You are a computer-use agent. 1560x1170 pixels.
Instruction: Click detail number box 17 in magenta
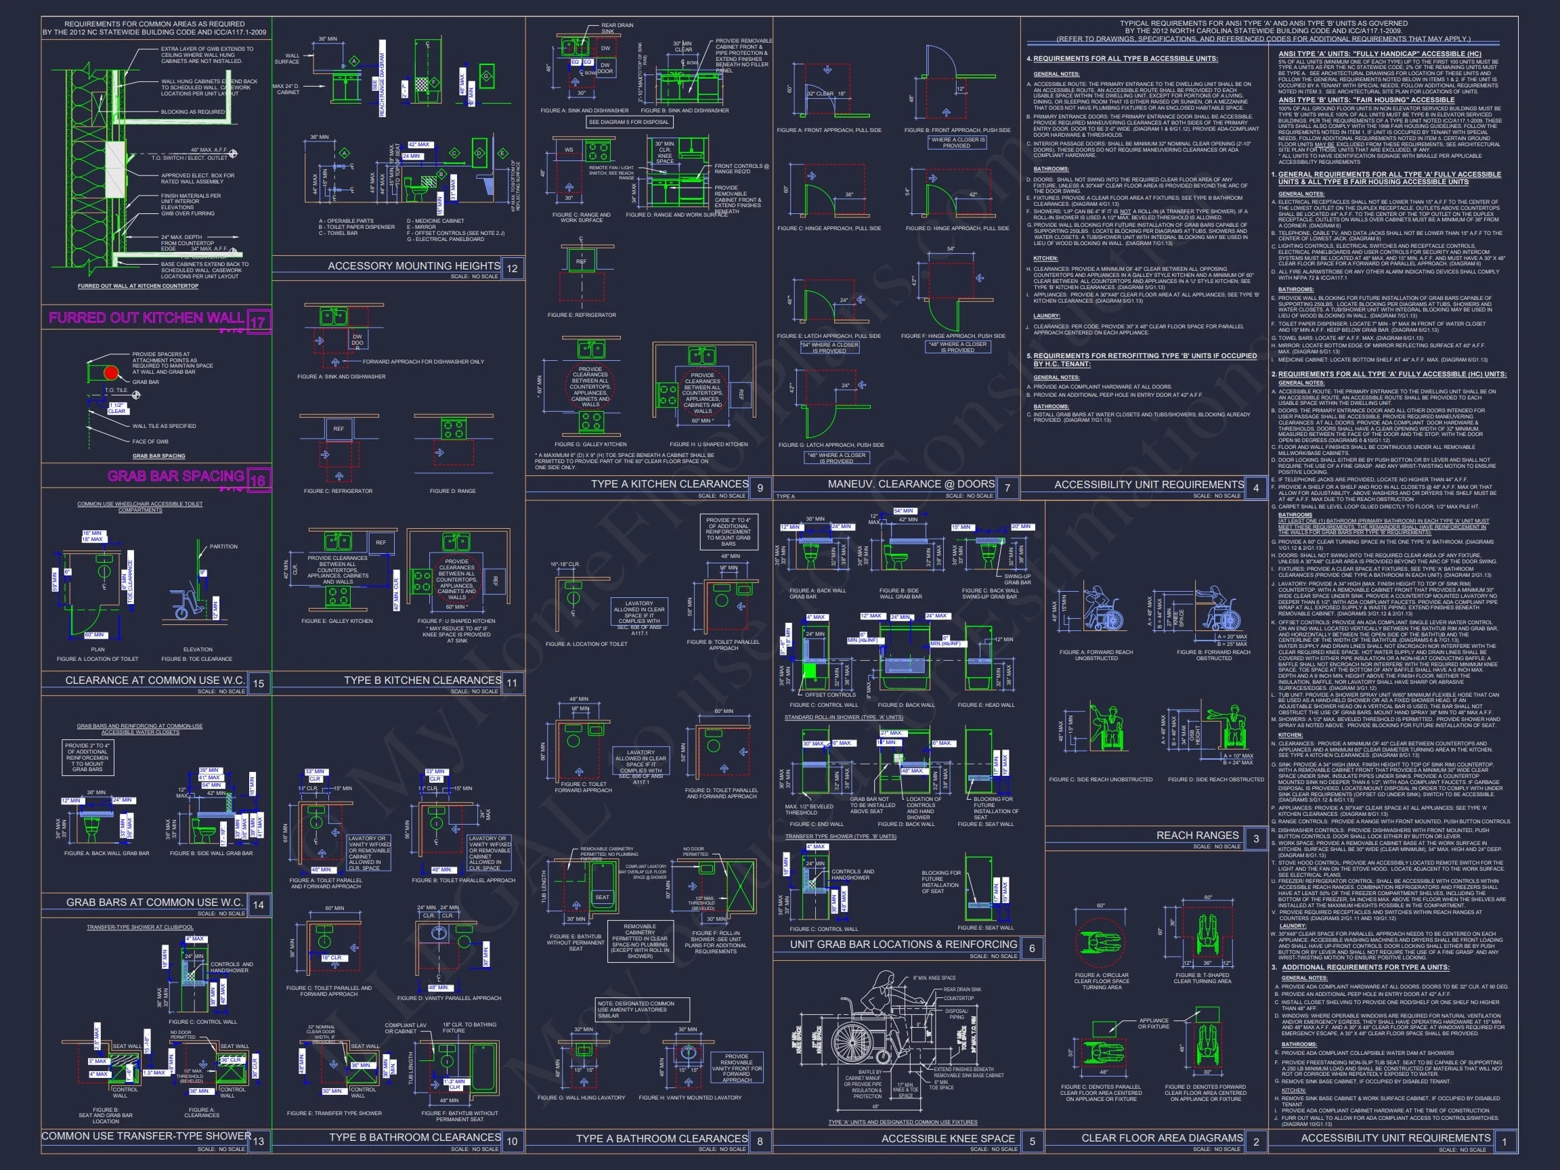click(258, 322)
